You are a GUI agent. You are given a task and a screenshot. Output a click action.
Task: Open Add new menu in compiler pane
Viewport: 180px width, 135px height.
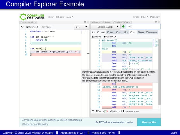pyautogui.click(x=110, y=37)
